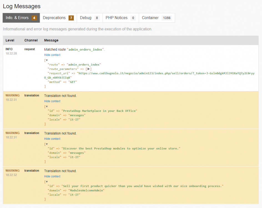Hide context of the 18:22:31 PrestaShop Marketplace warning
262x208 pixels.
[52, 101]
